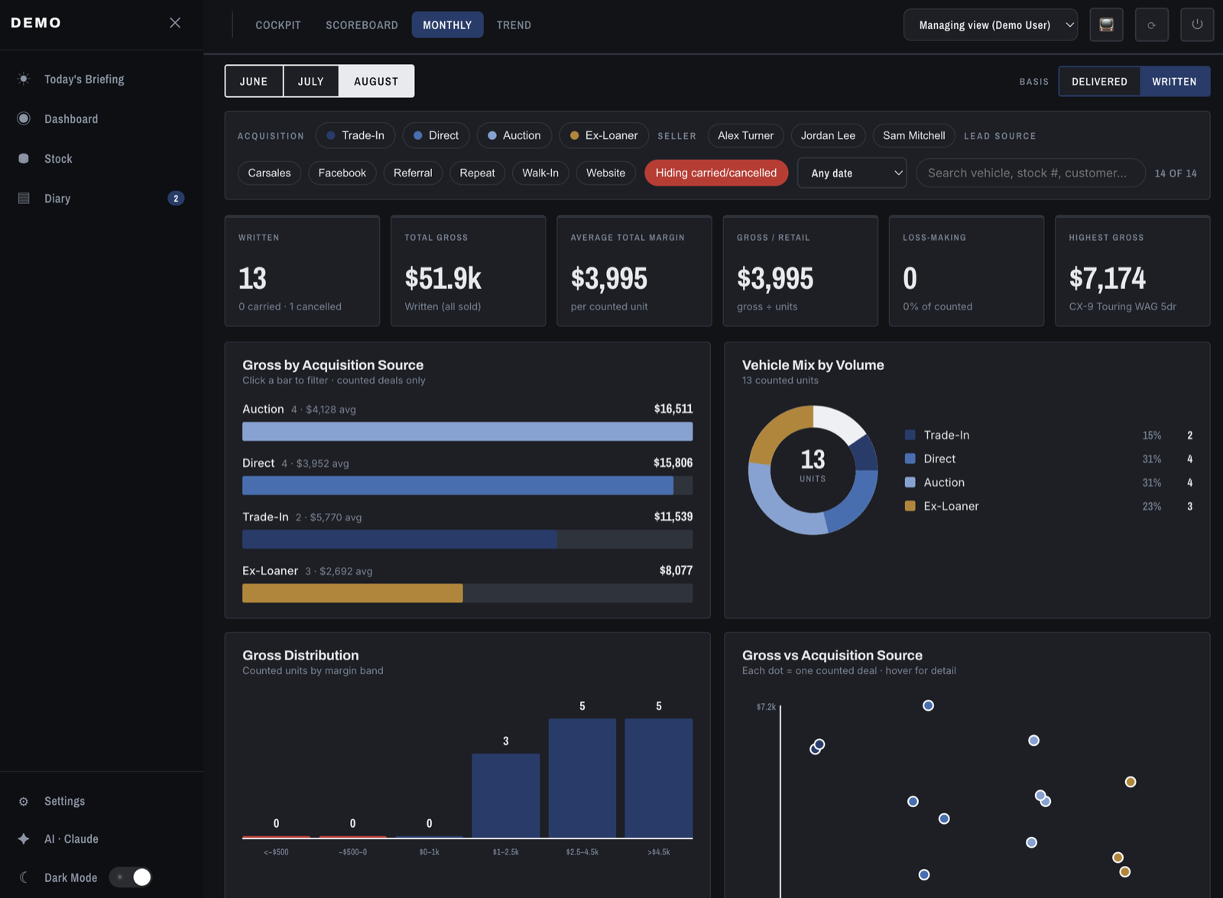Open the Any date dropdown
The width and height of the screenshot is (1223, 898).
[x=852, y=173]
